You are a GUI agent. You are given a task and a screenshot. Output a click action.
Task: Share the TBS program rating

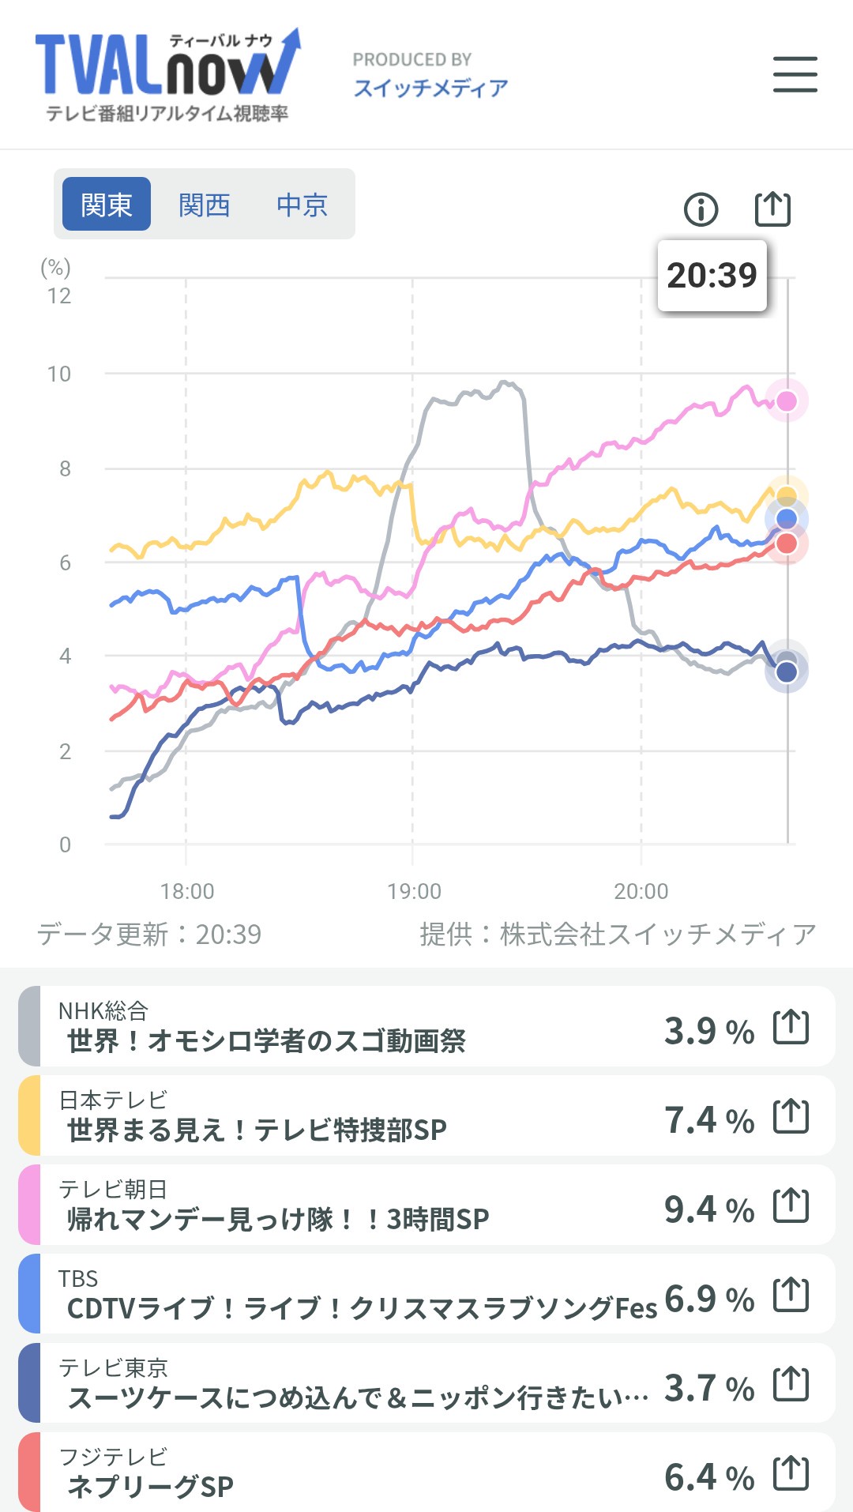coord(791,1295)
